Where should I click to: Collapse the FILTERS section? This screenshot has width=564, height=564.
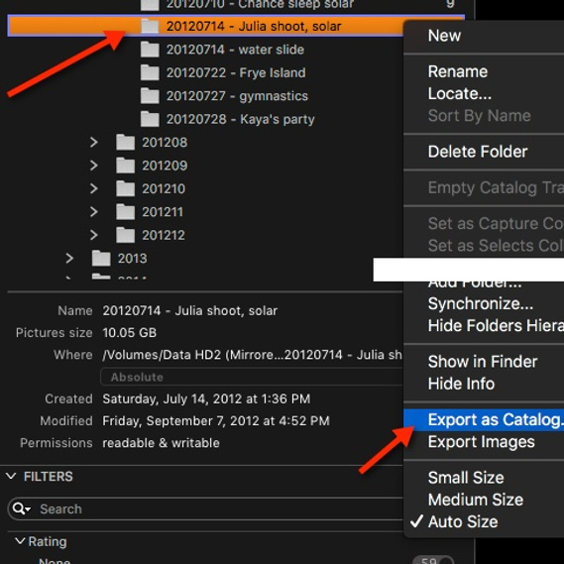click(x=11, y=476)
